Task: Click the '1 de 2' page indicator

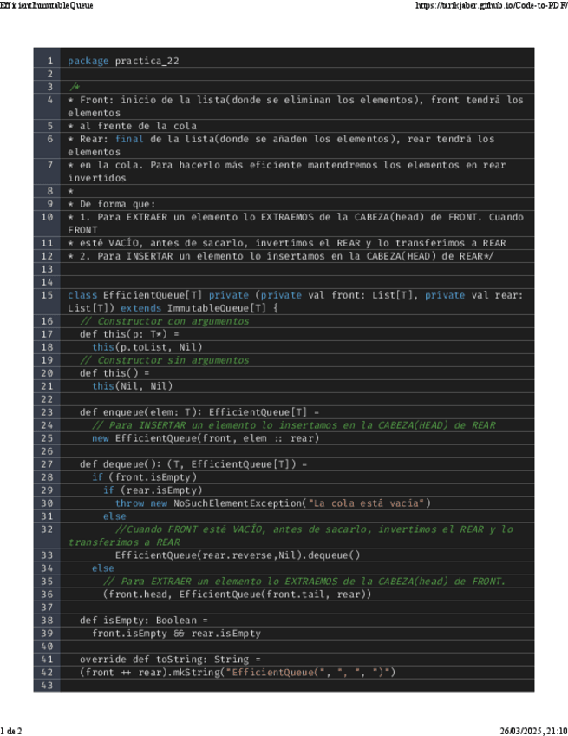Action: (x=10, y=731)
